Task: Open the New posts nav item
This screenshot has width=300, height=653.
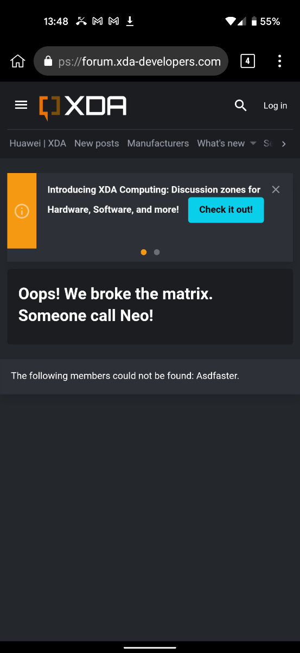Action: [x=97, y=143]
